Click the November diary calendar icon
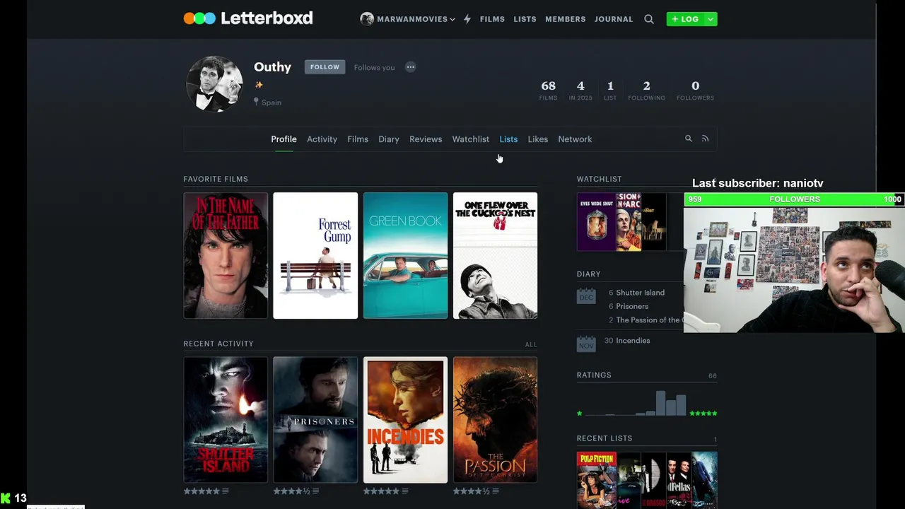905x509 pixels. 586,343
